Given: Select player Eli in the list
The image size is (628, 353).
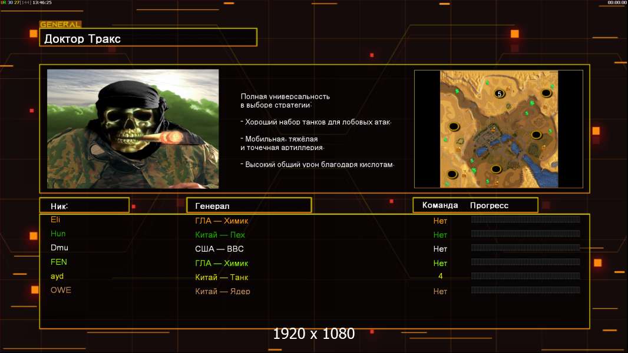Looking at the screenshot, I should click(x=55, y=219).
